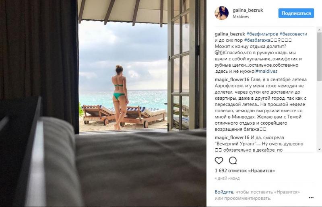
Task: Like the post with the heart icon
Action: (219, 160)
